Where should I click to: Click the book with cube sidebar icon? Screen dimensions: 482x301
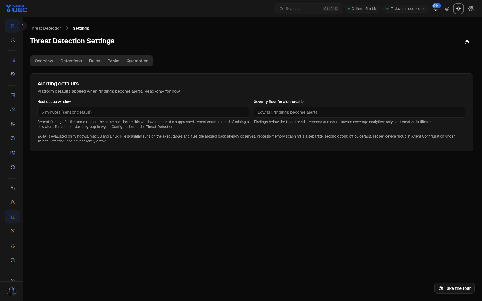click(x=12, y=153)
